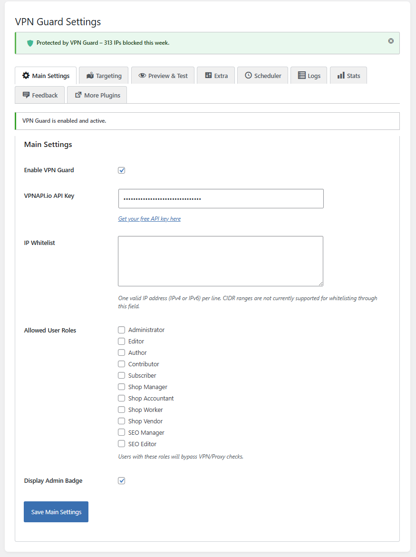This screenshot has width=416, height=557.
Task: Open the Feedback tab
Action: click(x=40, y=95)
